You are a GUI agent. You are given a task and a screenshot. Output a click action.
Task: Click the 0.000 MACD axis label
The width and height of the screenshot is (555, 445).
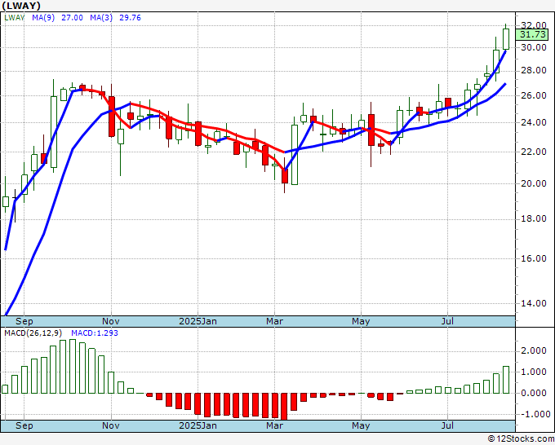pos(534,393)
